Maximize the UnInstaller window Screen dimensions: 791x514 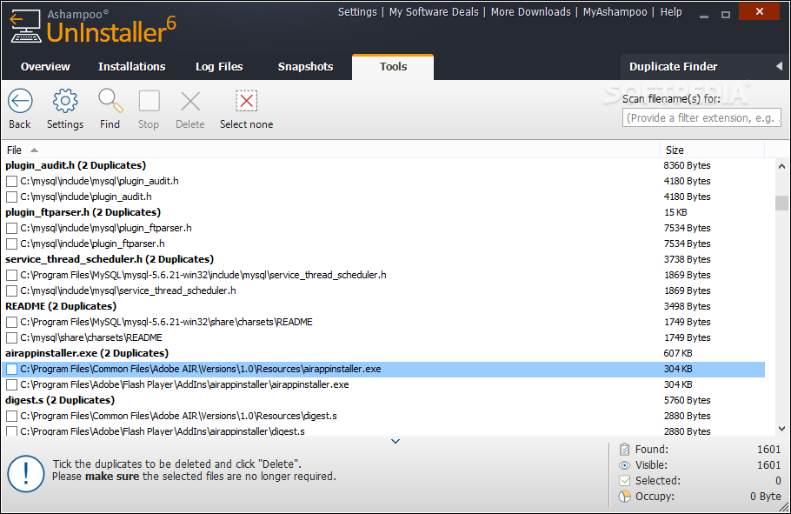(726, 14)
